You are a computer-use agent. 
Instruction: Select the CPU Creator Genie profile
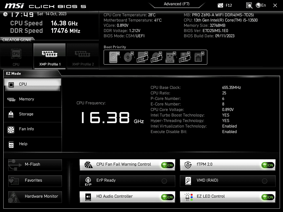tap(16, 56)
